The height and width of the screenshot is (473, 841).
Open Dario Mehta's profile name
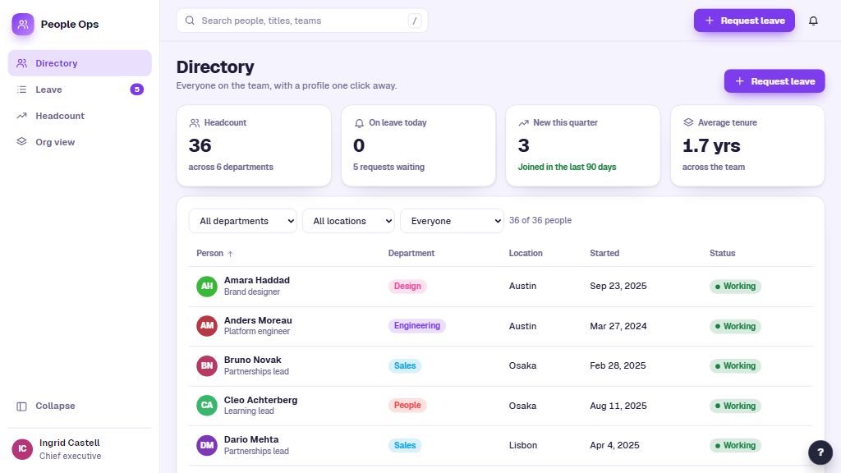click(x=251, y=439)
